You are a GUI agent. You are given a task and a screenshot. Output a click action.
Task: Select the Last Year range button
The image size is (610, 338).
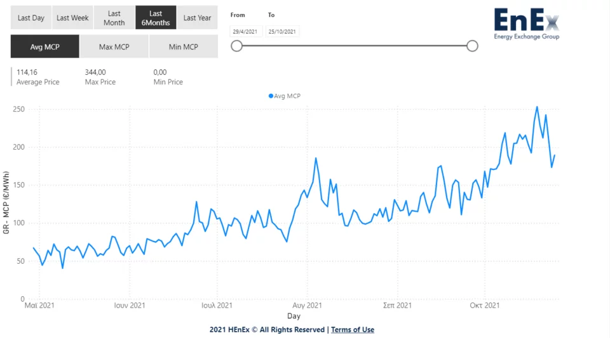coord(197,18)
